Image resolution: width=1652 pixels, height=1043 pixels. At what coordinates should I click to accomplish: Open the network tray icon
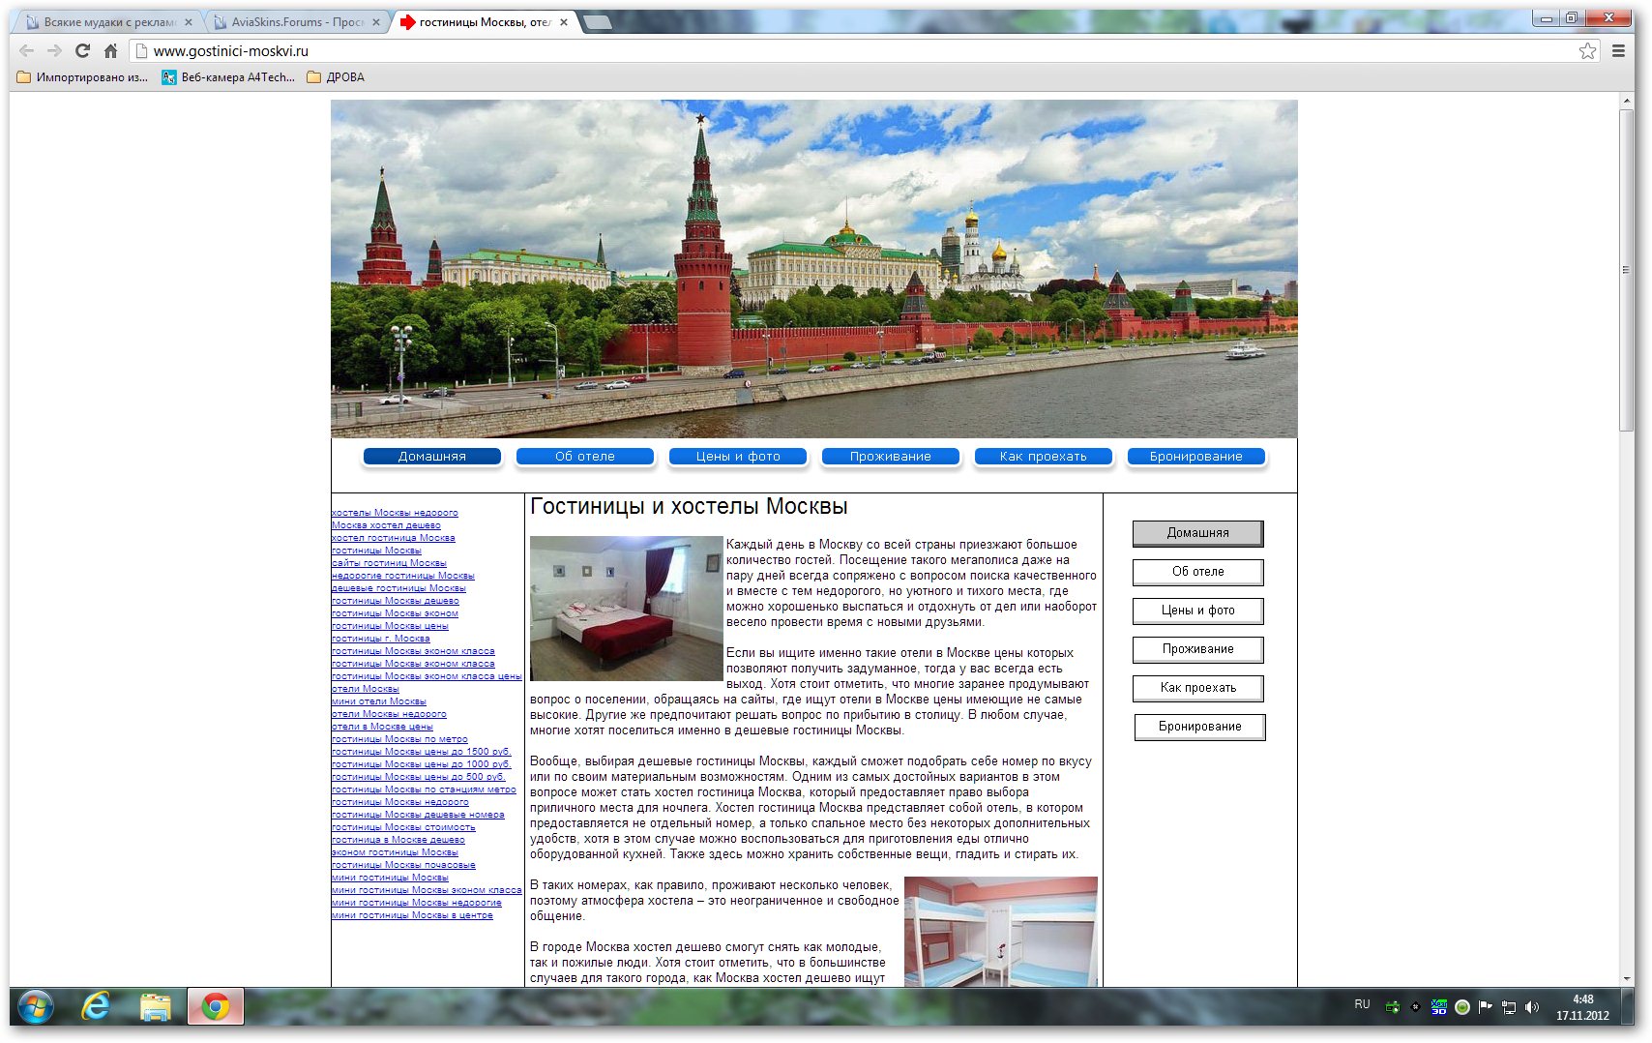[x=1509, y=1007]
